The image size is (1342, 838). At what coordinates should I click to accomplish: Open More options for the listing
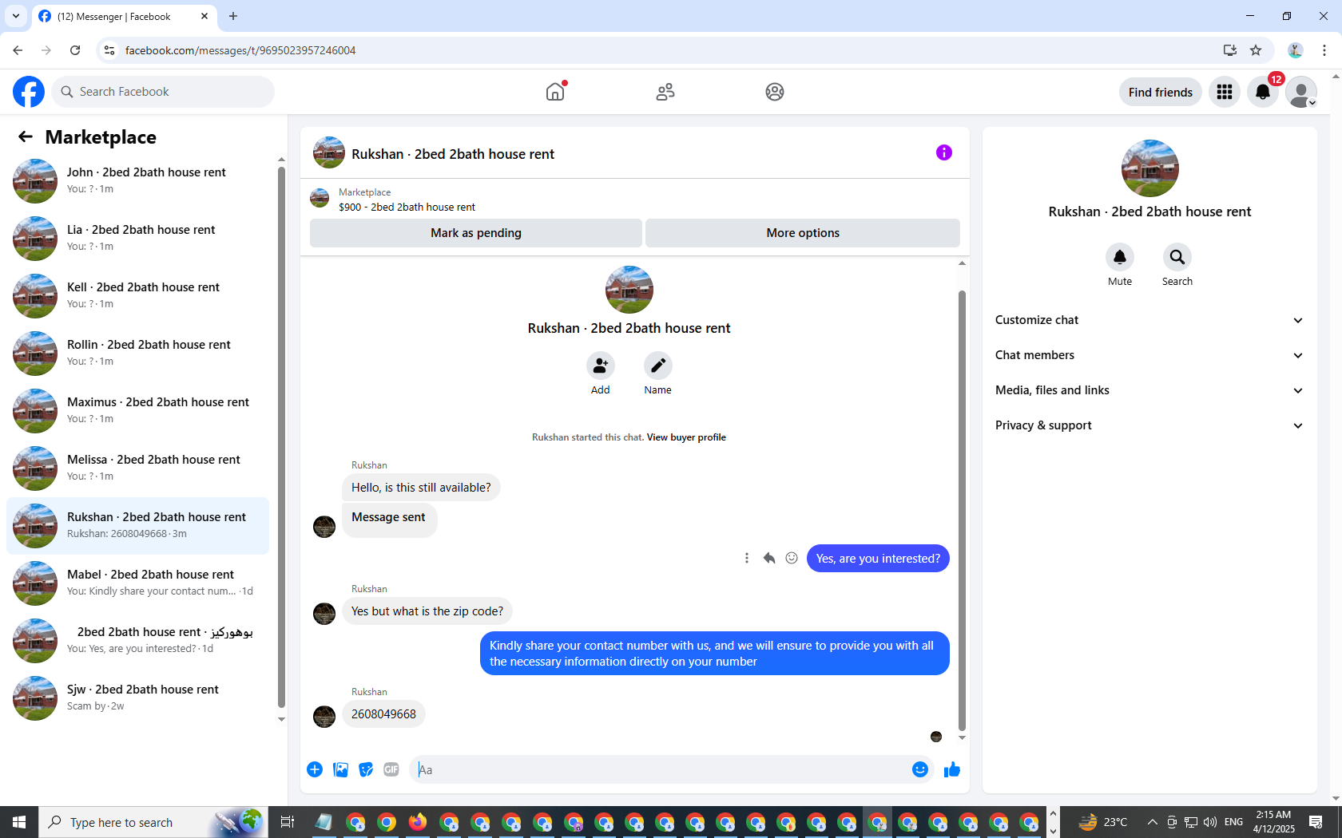803,233
